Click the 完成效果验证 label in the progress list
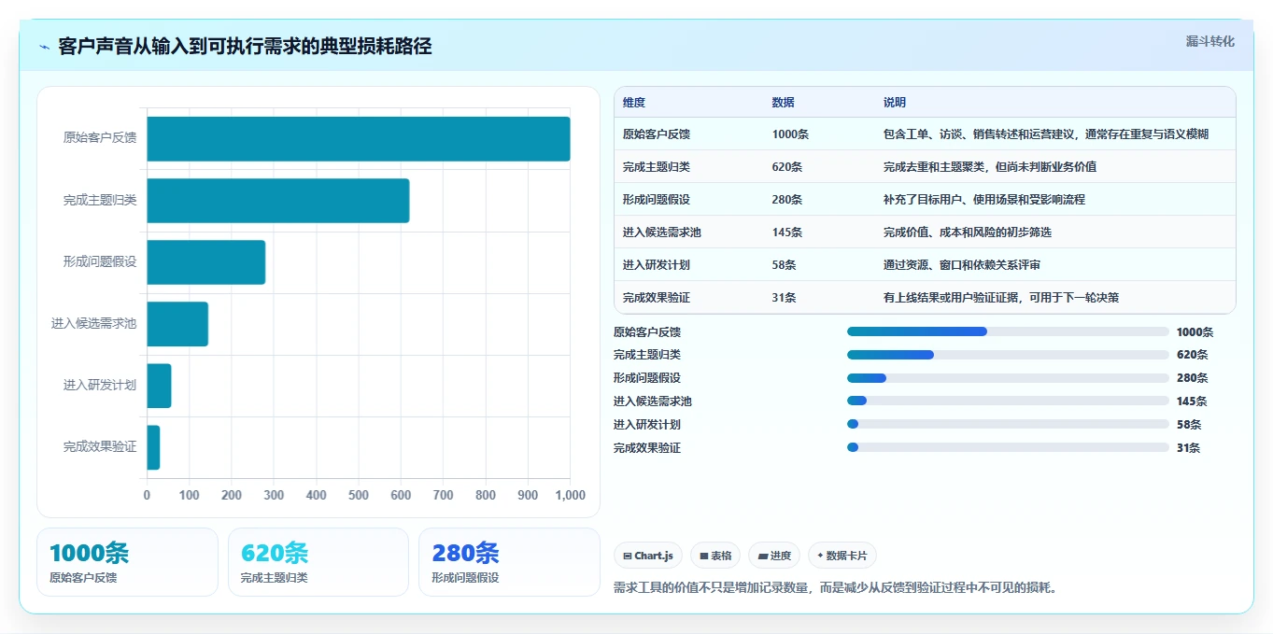1273x634 pixels. tap(647, 447)
